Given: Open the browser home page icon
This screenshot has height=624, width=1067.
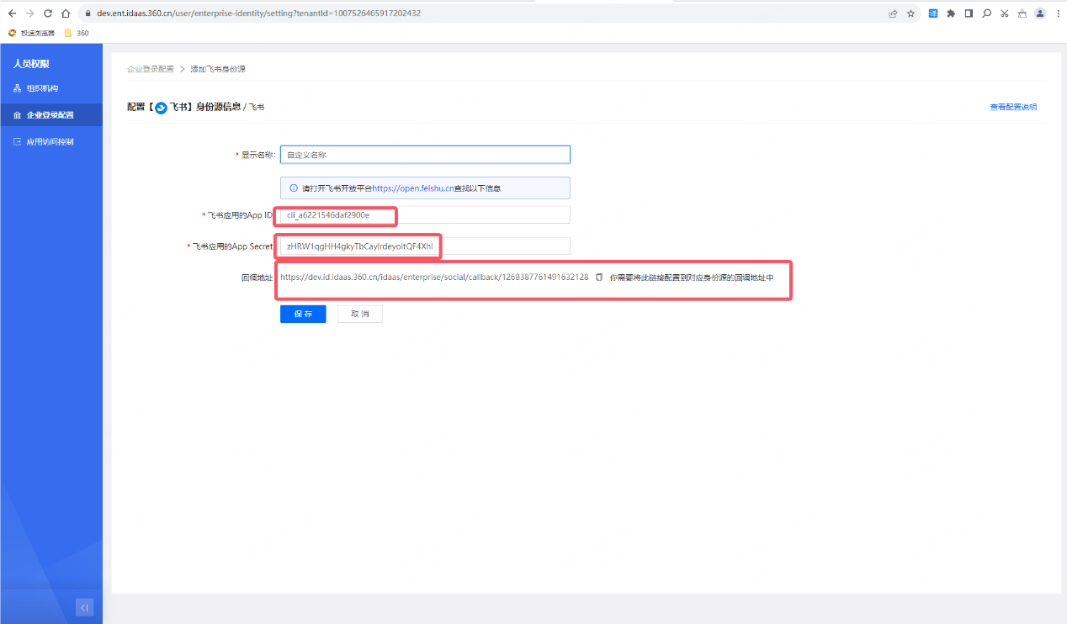Looking at the screenshot, I should [65, 13].
